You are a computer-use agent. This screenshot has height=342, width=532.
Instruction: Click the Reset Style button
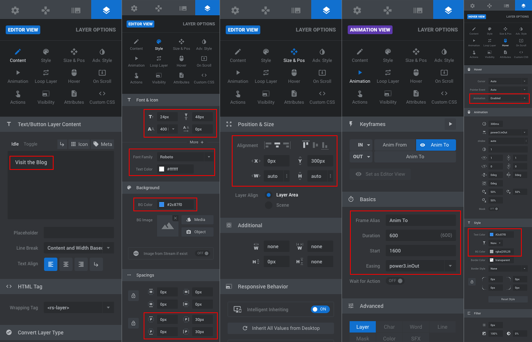coord(508,299)
